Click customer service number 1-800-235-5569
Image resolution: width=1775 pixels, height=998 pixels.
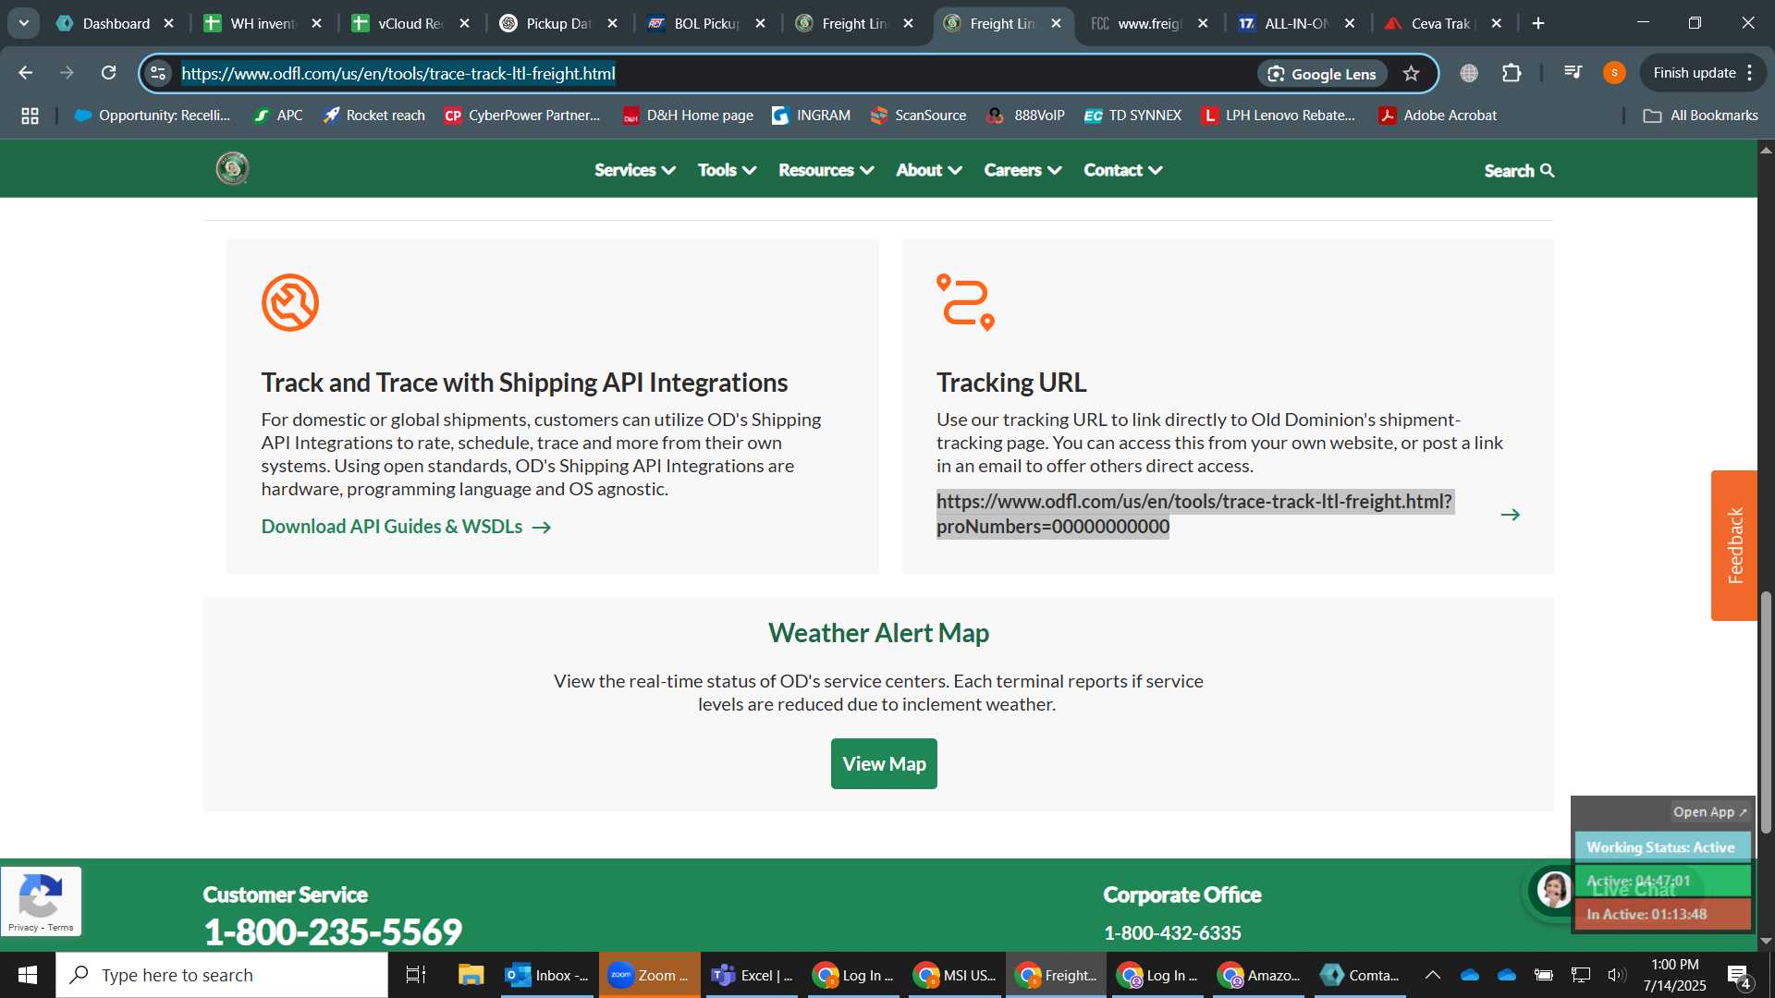click(333, 931)
